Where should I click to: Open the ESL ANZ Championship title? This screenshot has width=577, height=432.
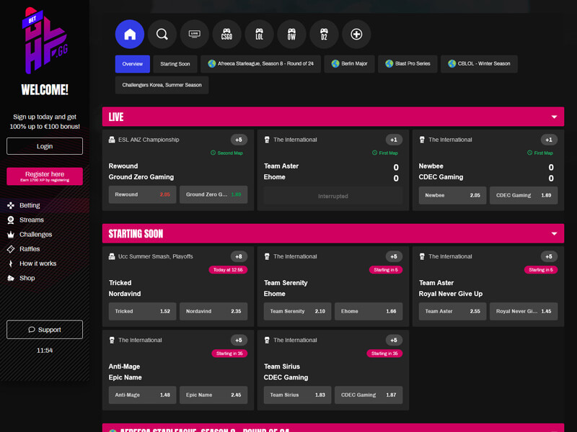[x=149, y=140]
